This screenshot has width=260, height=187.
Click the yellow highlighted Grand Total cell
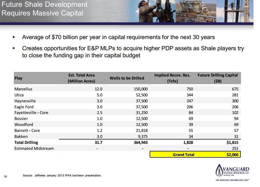[x=183, y=155]
